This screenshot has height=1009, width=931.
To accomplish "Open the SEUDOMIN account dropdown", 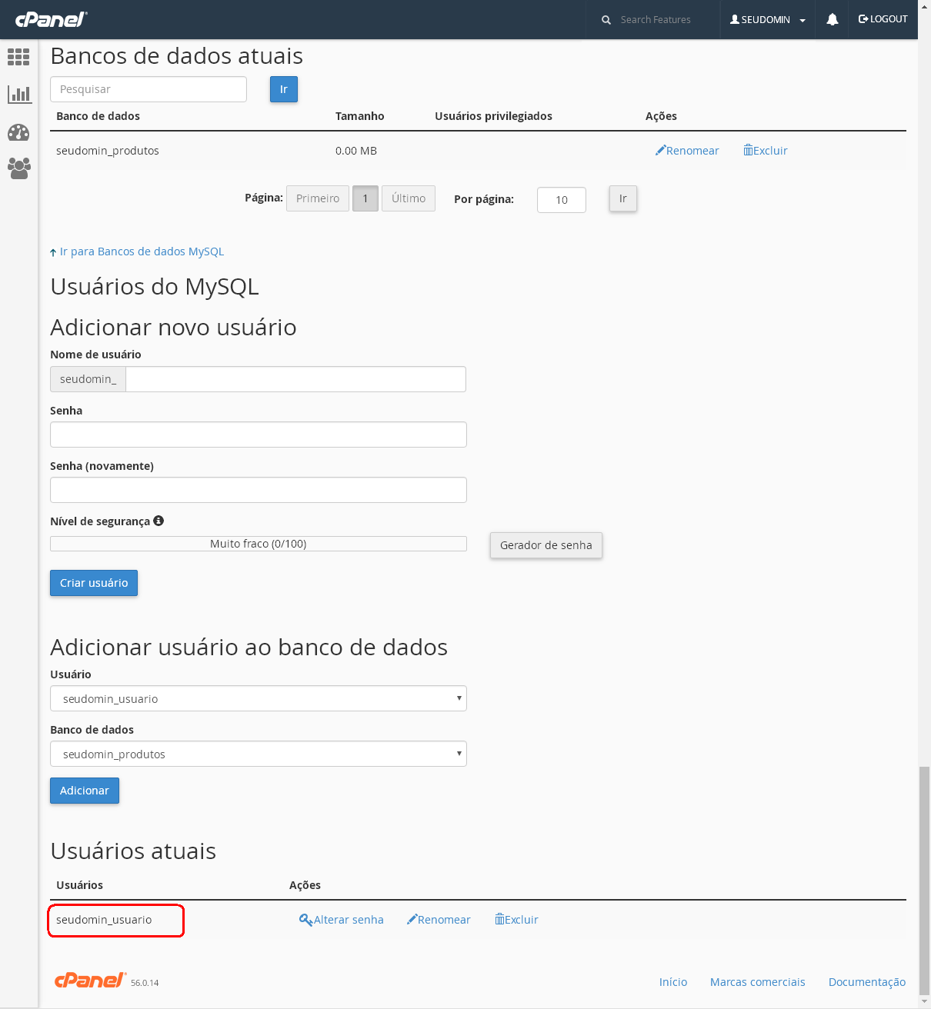I will pos(768,20).
